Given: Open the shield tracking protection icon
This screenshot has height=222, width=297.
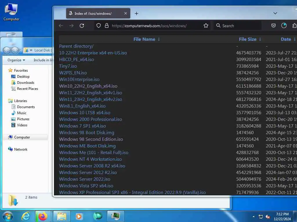Looking at the screenshot, I should click(x=99, y=25).
